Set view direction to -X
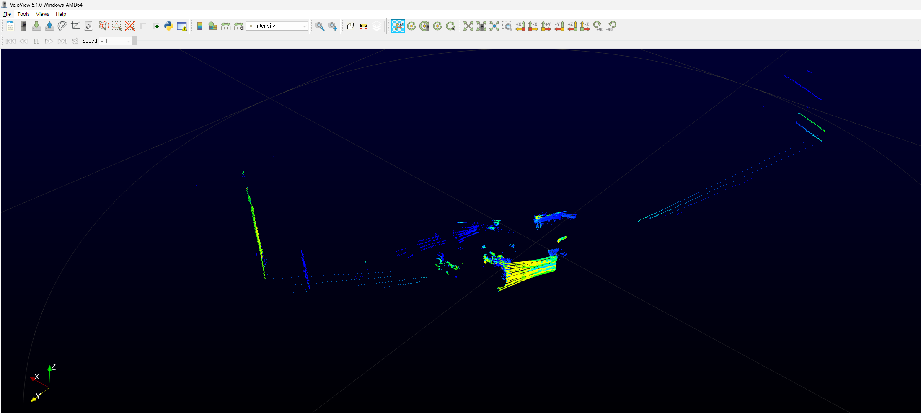 [x=533, y=26]
